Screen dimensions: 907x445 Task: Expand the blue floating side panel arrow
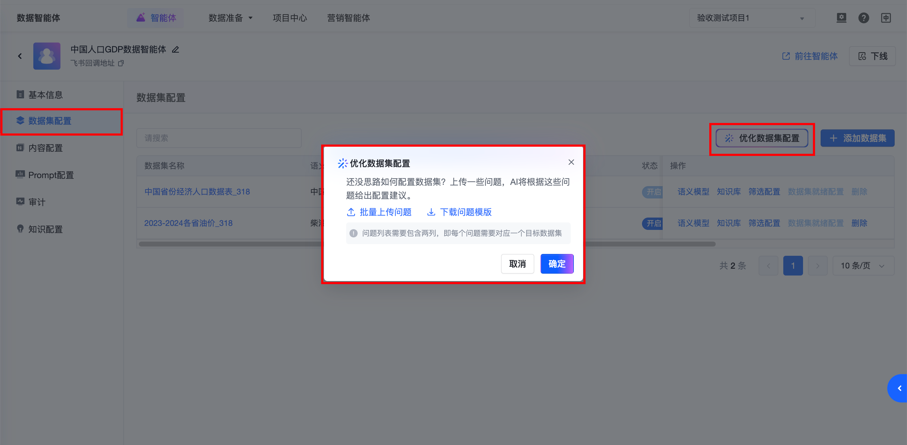tap(899, 388)
